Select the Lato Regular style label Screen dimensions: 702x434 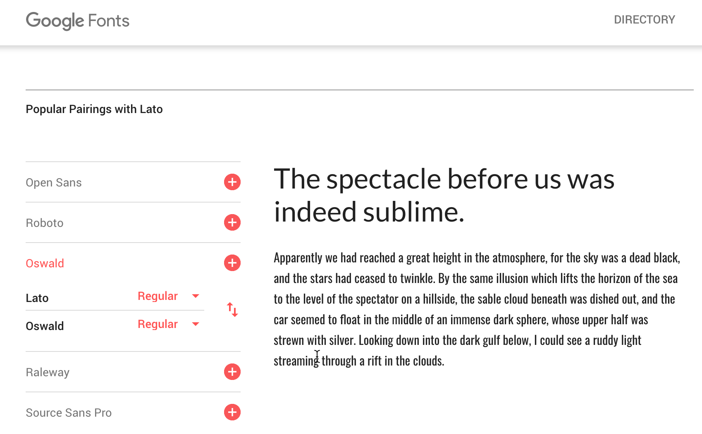pyautogui.click(x=158, y=296)
